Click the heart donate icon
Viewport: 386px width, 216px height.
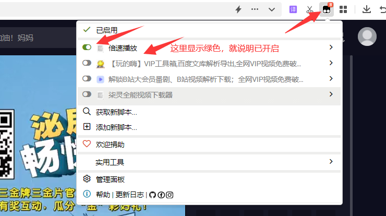click(87, 143)
